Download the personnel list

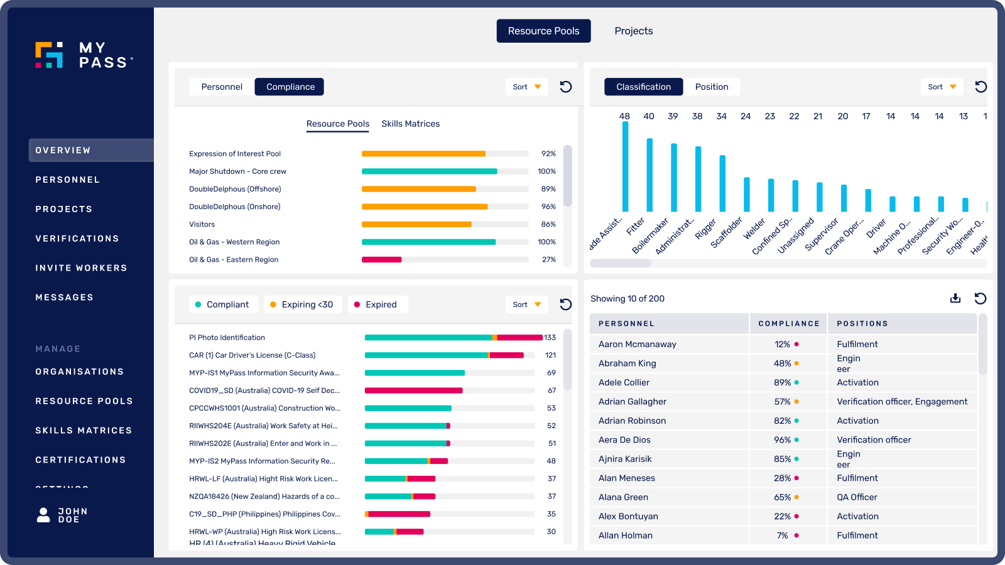pos(955,299)
